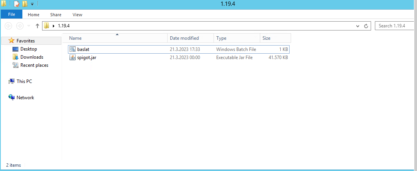Open Customize Quick Access Toolbar dropdown
Image resolution: width=417 pixels, height=171 pixels.
pyautogui.click(x=32, y=4)
